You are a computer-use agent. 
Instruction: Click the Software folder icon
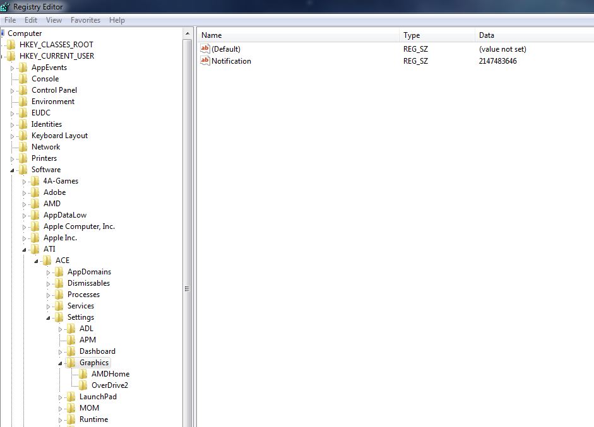[x=23, y=170]
